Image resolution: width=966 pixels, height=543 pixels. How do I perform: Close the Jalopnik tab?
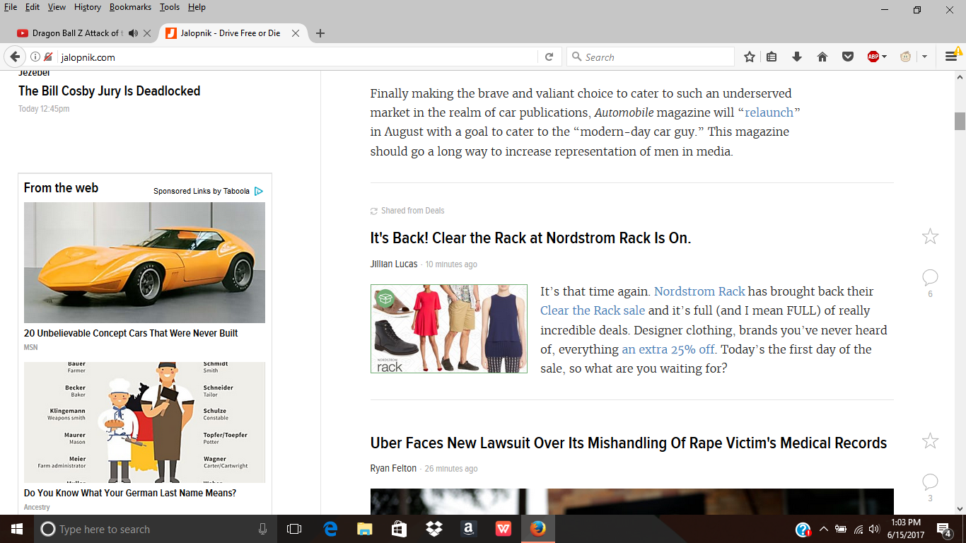coord(296,33)
